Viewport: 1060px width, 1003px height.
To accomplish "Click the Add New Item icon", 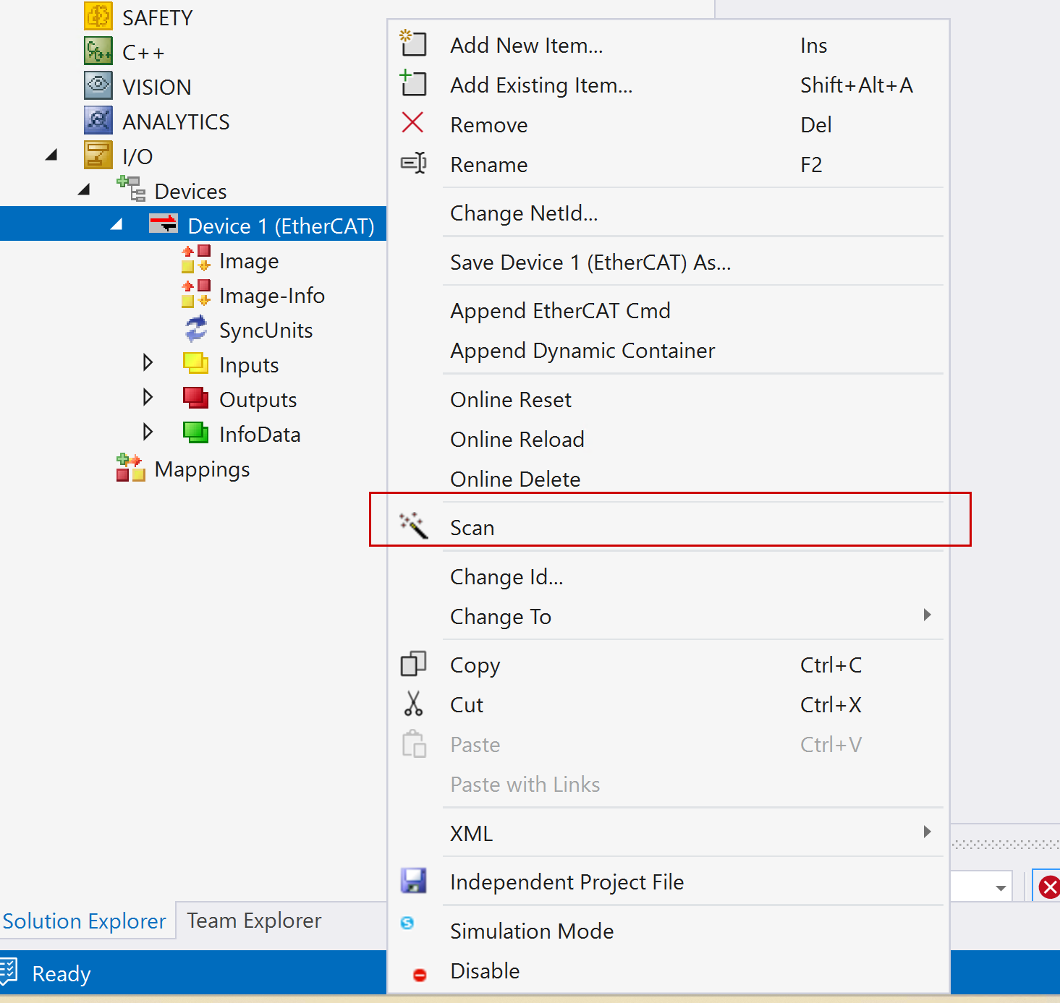I will [x=413, y=44].
